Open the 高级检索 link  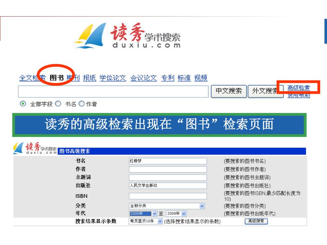299,88
